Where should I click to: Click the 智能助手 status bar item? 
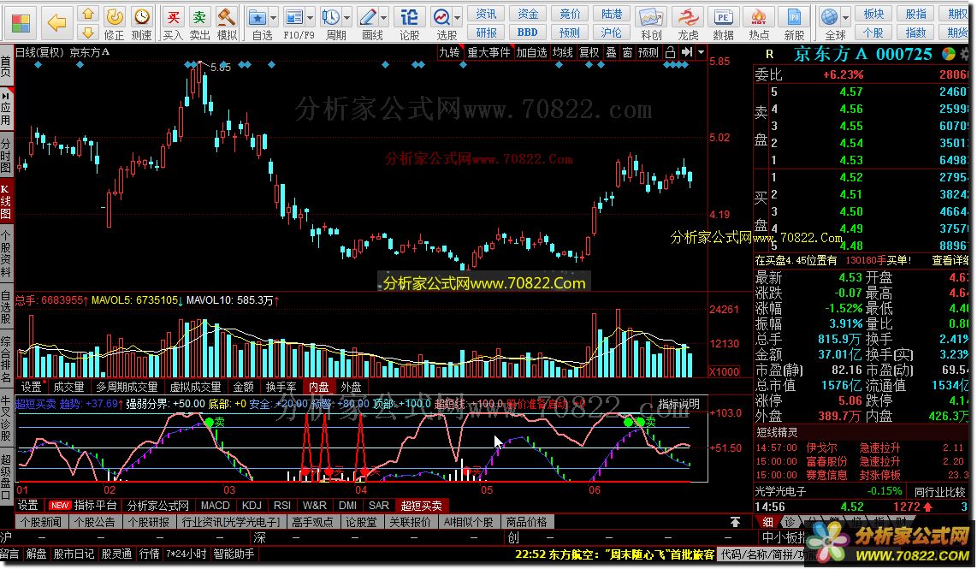(x=234, y=554)
